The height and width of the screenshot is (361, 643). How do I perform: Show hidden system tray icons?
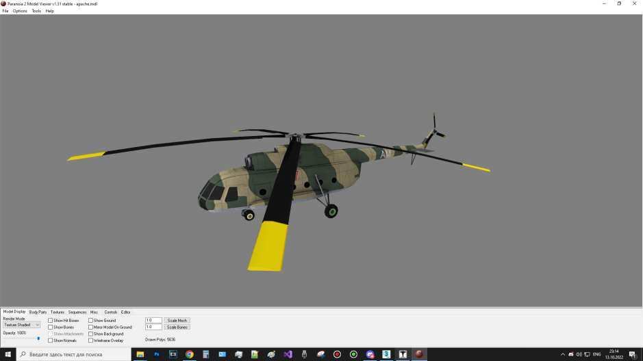tap(563, 354)
